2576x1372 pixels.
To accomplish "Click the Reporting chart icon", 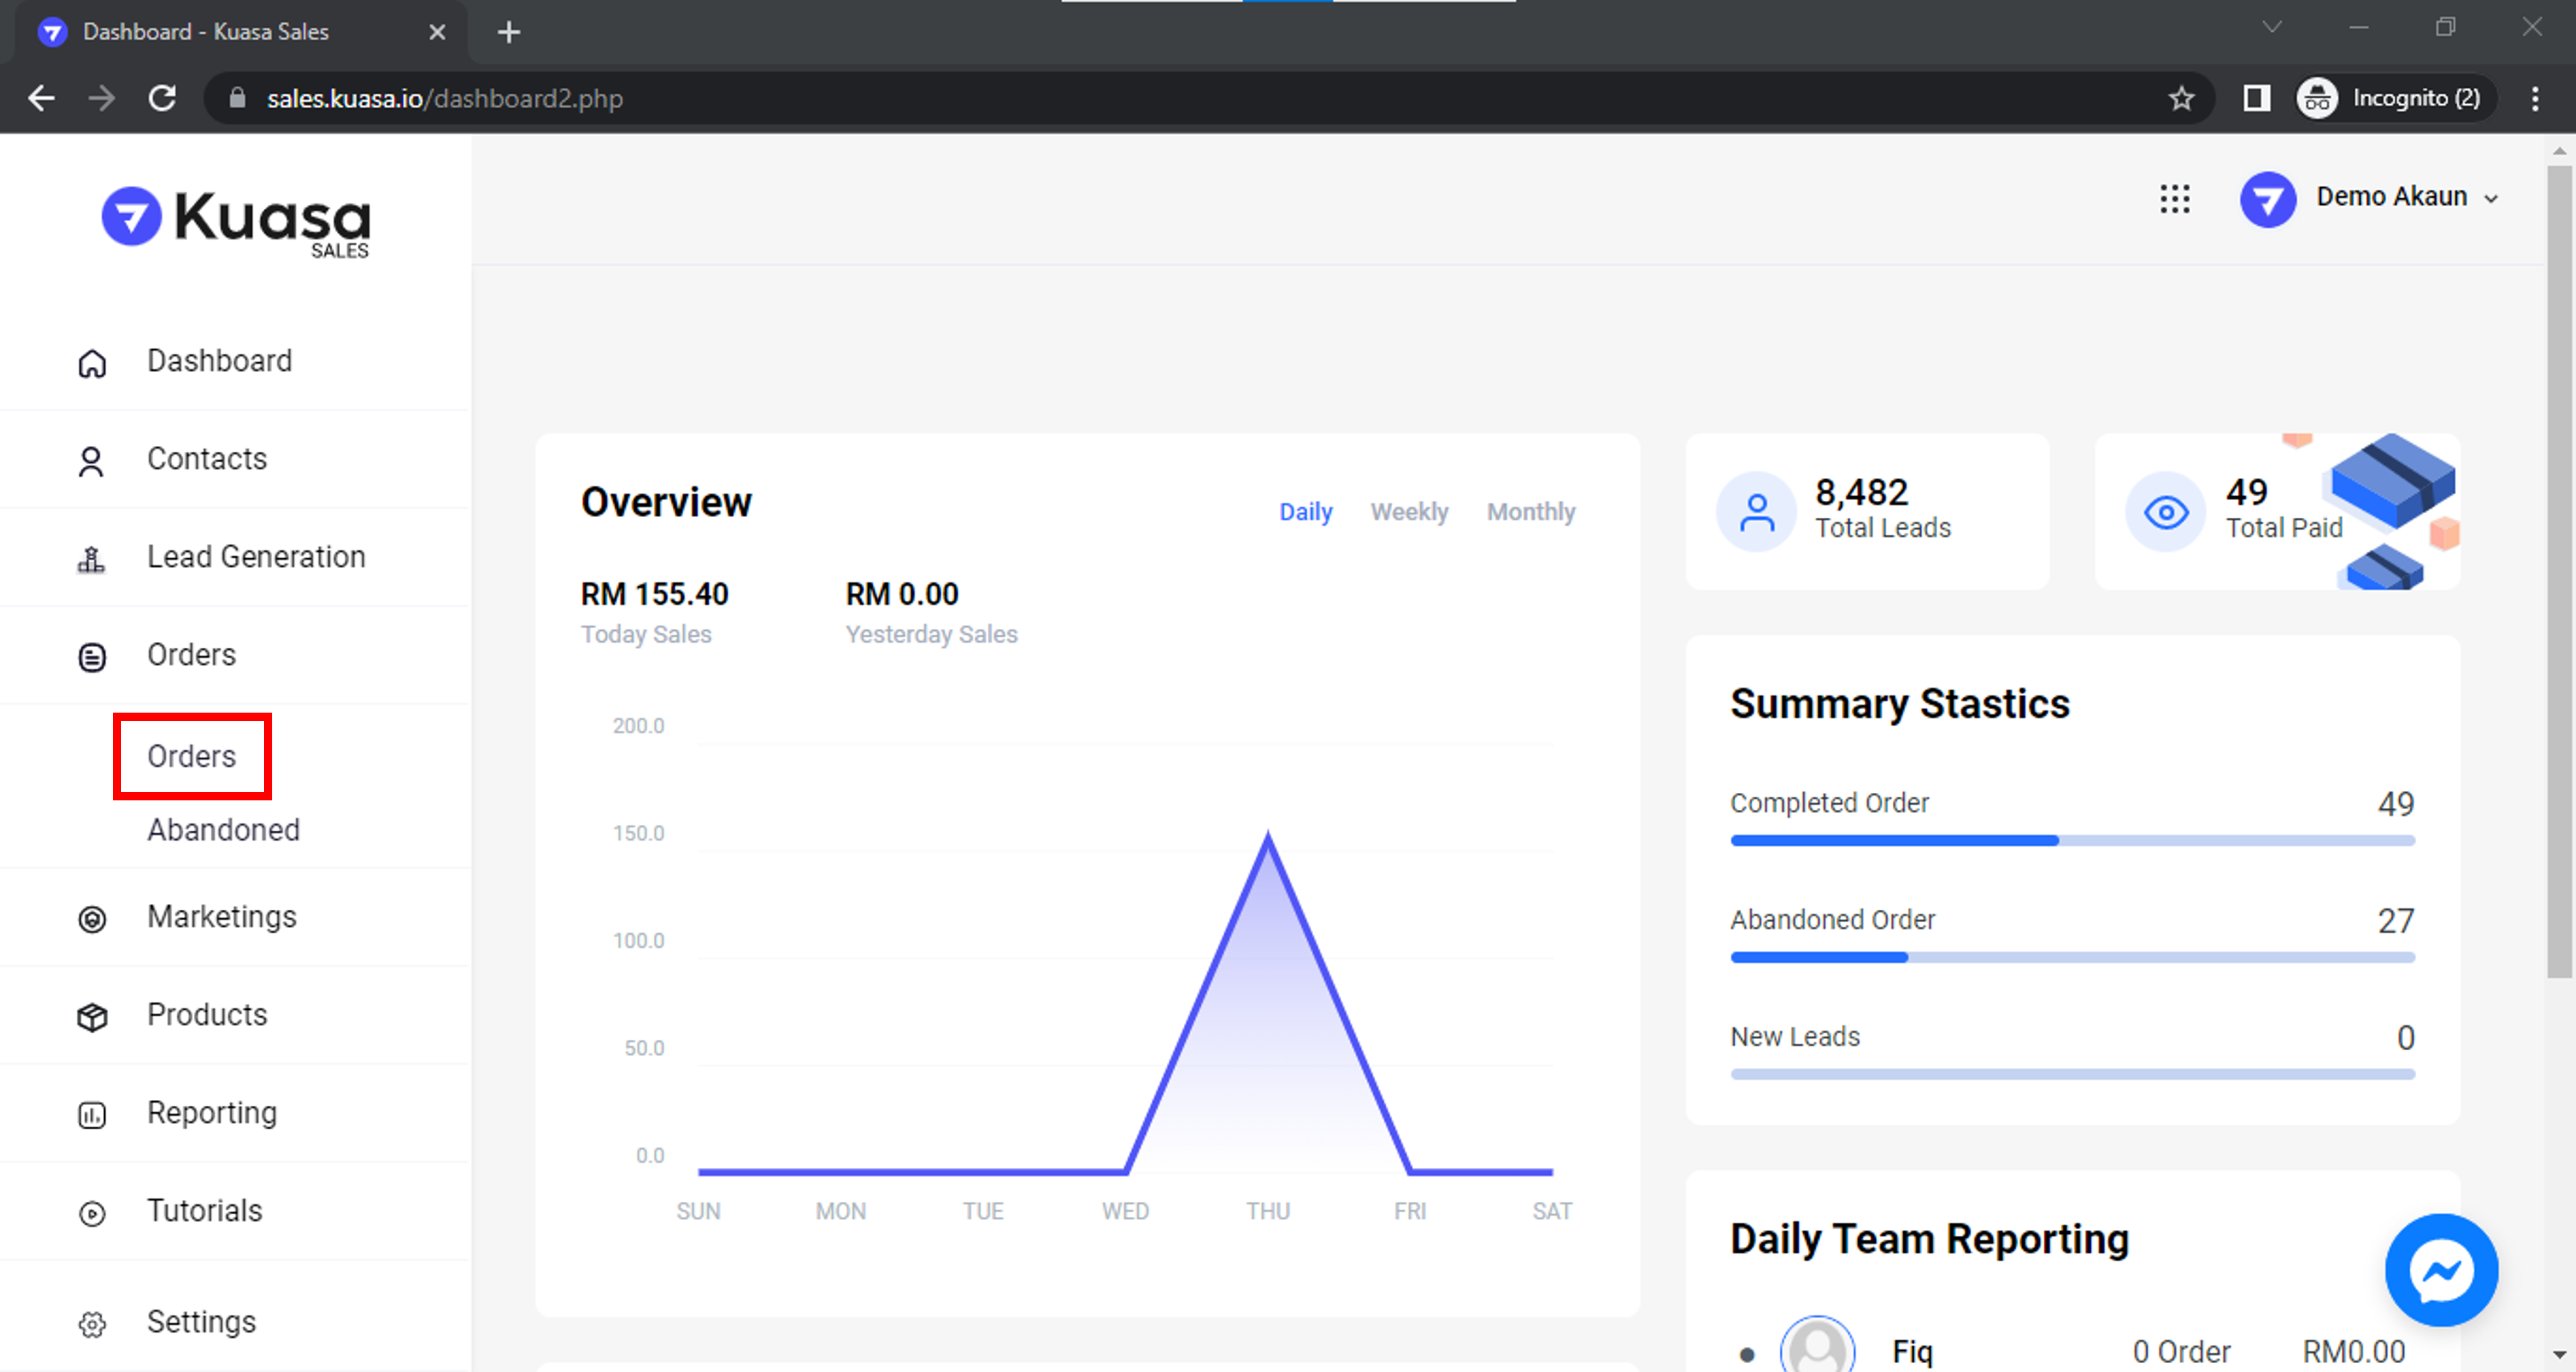I will pyautogui.click(x=91, y=1114).
